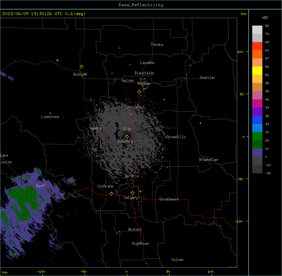This screenshot has width=282, height=276.
Task: Click the RedDeer label
Action: [144, 84]
